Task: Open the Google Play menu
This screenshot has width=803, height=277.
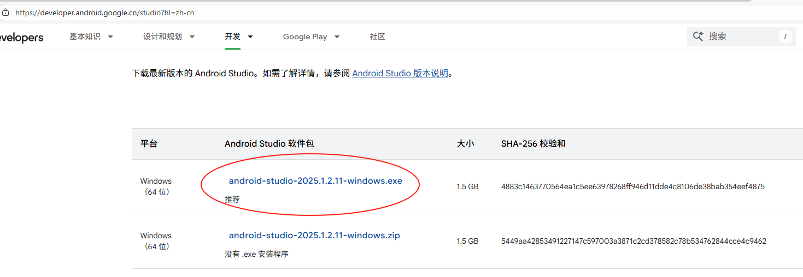Action: click(x=305, y=37)
